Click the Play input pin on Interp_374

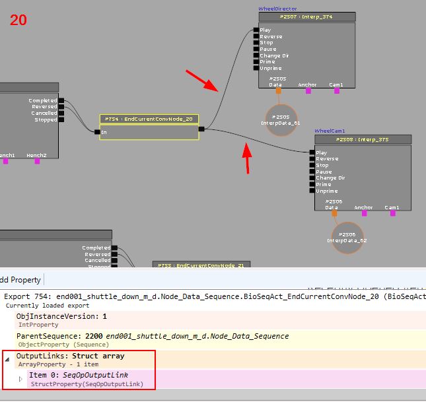click(x=256, y=30)
